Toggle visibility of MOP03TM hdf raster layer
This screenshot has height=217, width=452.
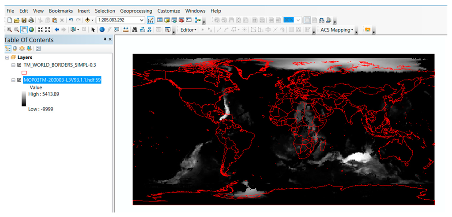19,80
